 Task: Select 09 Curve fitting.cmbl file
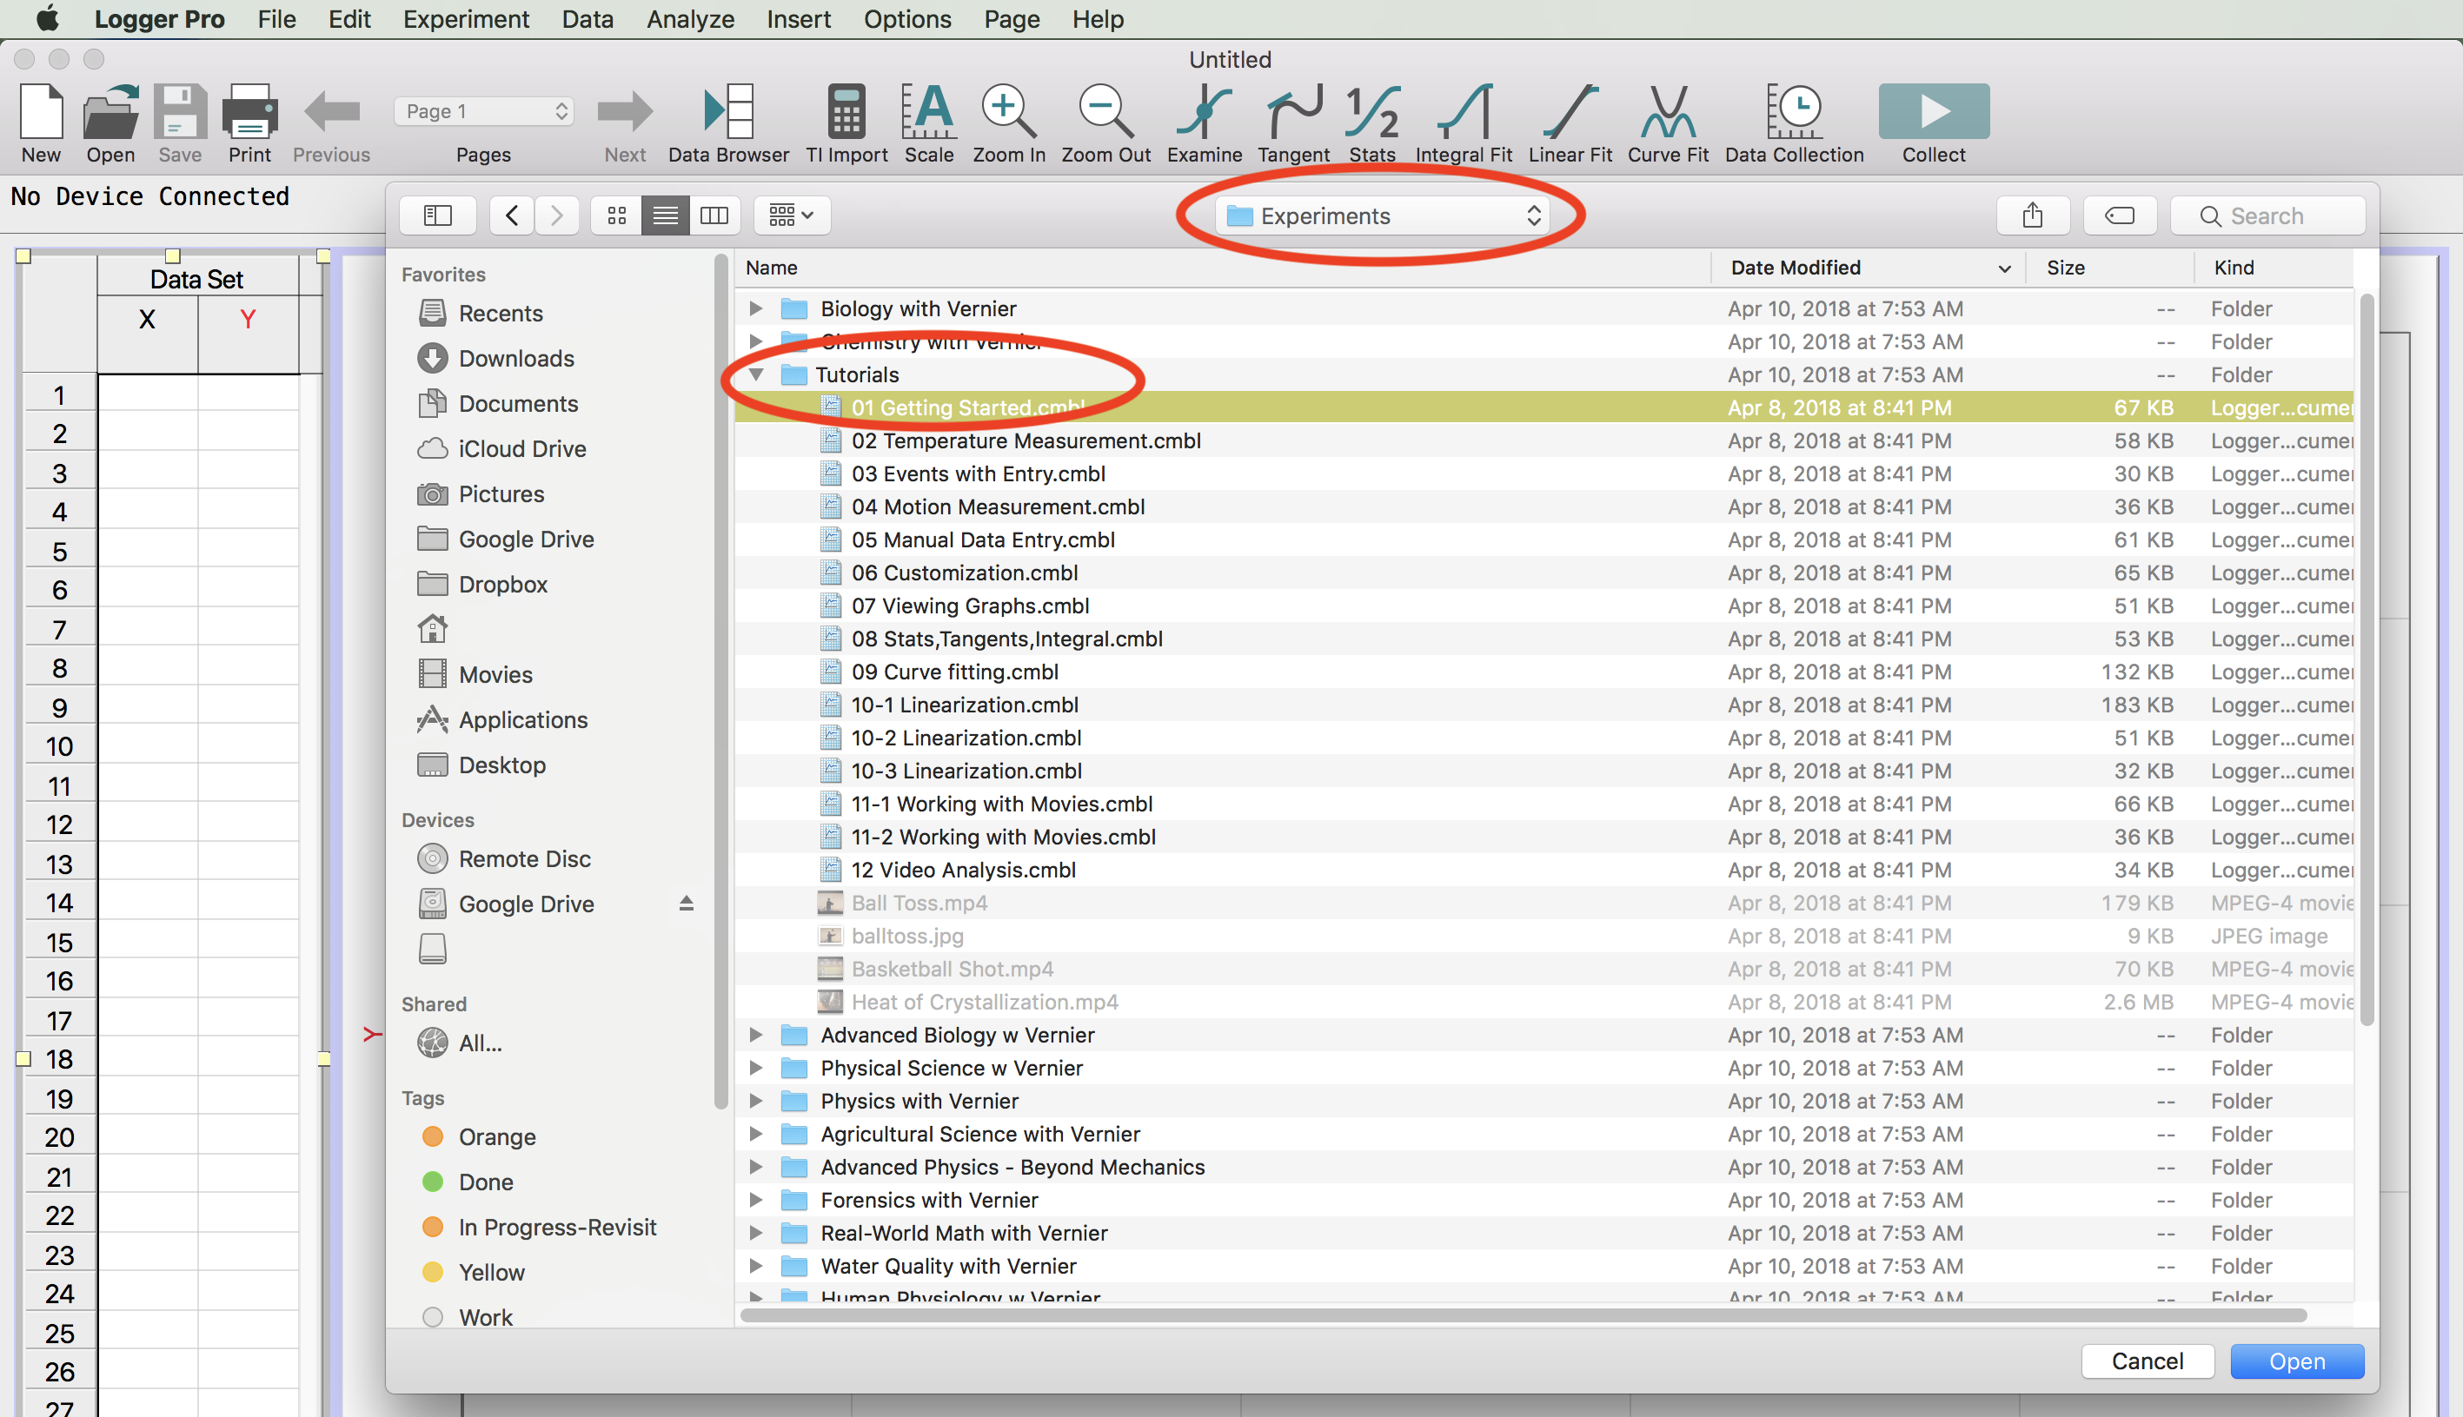point(1544,672)
